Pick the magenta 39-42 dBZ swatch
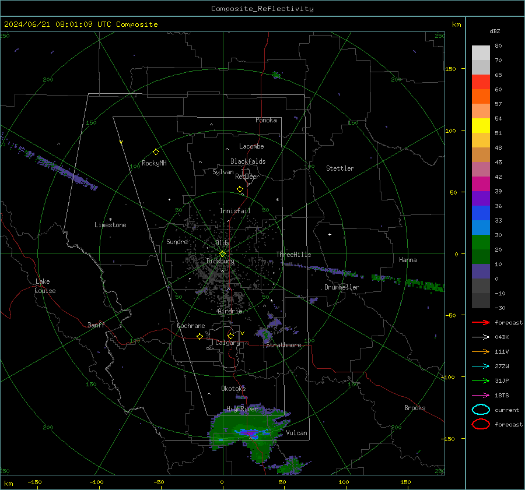Image resolution: width=525 pixels, height=490 pixels. [481, 184]
